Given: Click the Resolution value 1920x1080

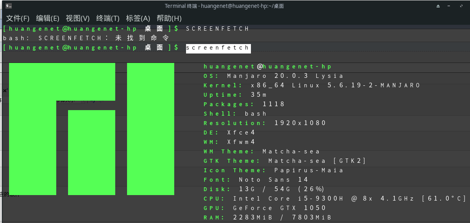Looking at the screenshot, I should pos(300,123).
